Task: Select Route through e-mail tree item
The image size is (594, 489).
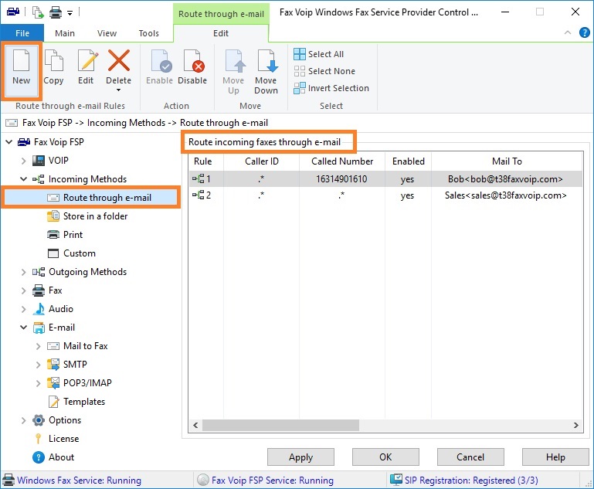Action: (x=107, y=198)
